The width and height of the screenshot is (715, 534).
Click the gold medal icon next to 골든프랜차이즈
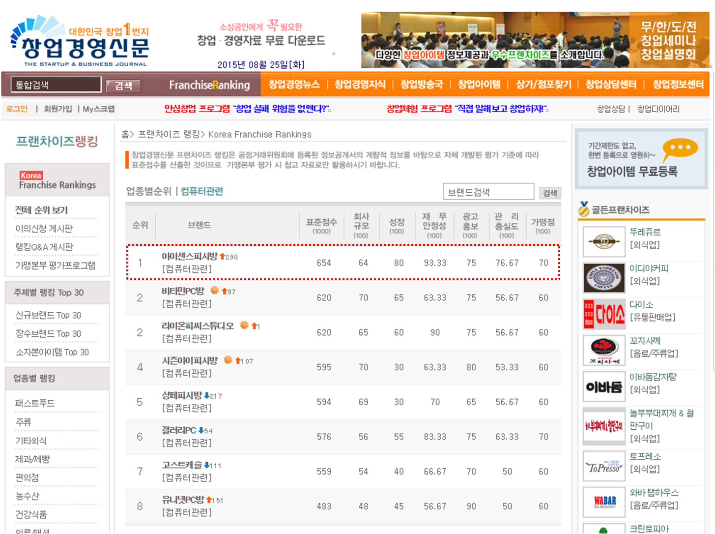[x=584, y=208]
